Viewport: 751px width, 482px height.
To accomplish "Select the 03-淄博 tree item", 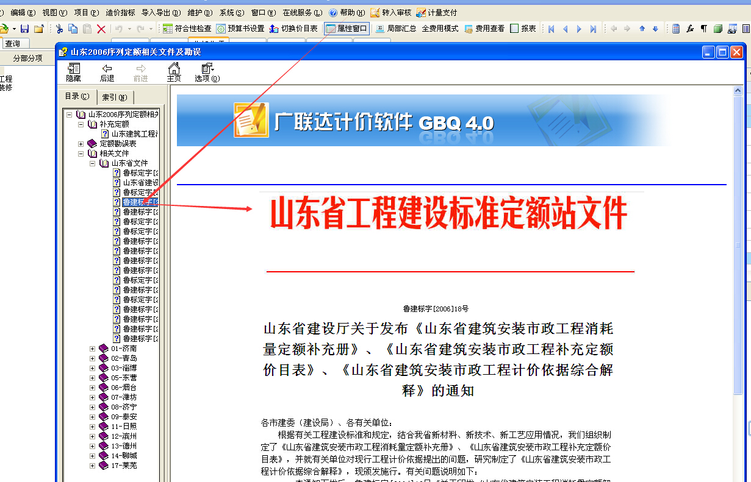I will pos(124,368).
